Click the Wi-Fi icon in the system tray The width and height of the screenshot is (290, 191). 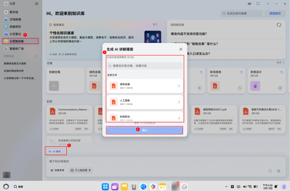[x=250, y=186]
